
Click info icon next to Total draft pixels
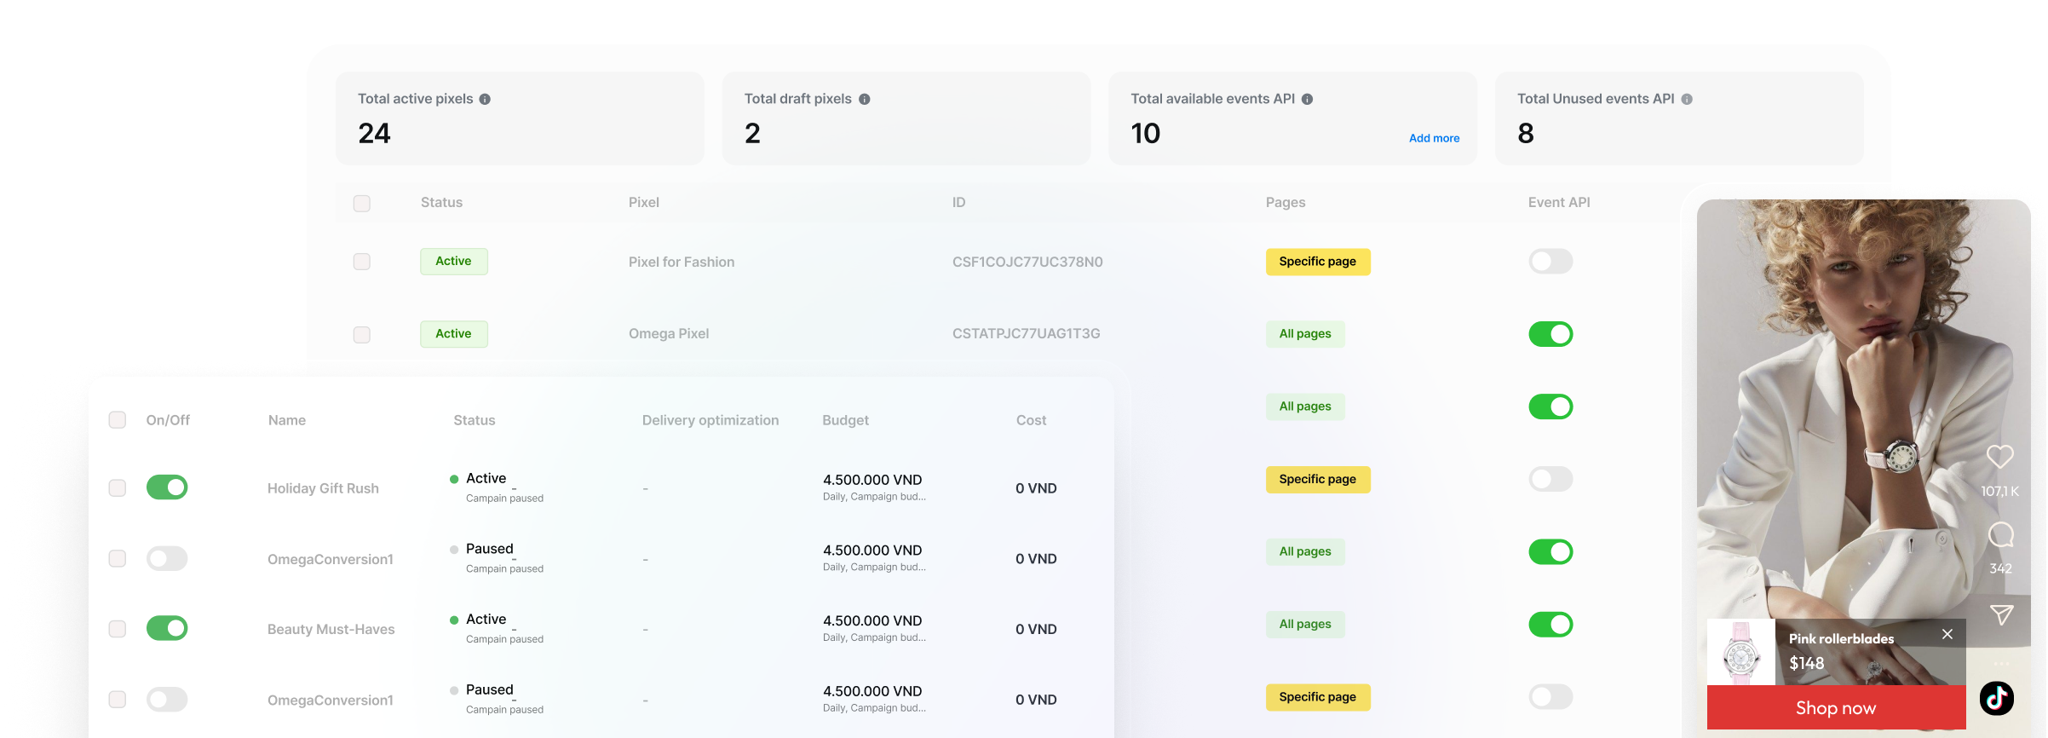pyautogui.click(x=864, y=99)
